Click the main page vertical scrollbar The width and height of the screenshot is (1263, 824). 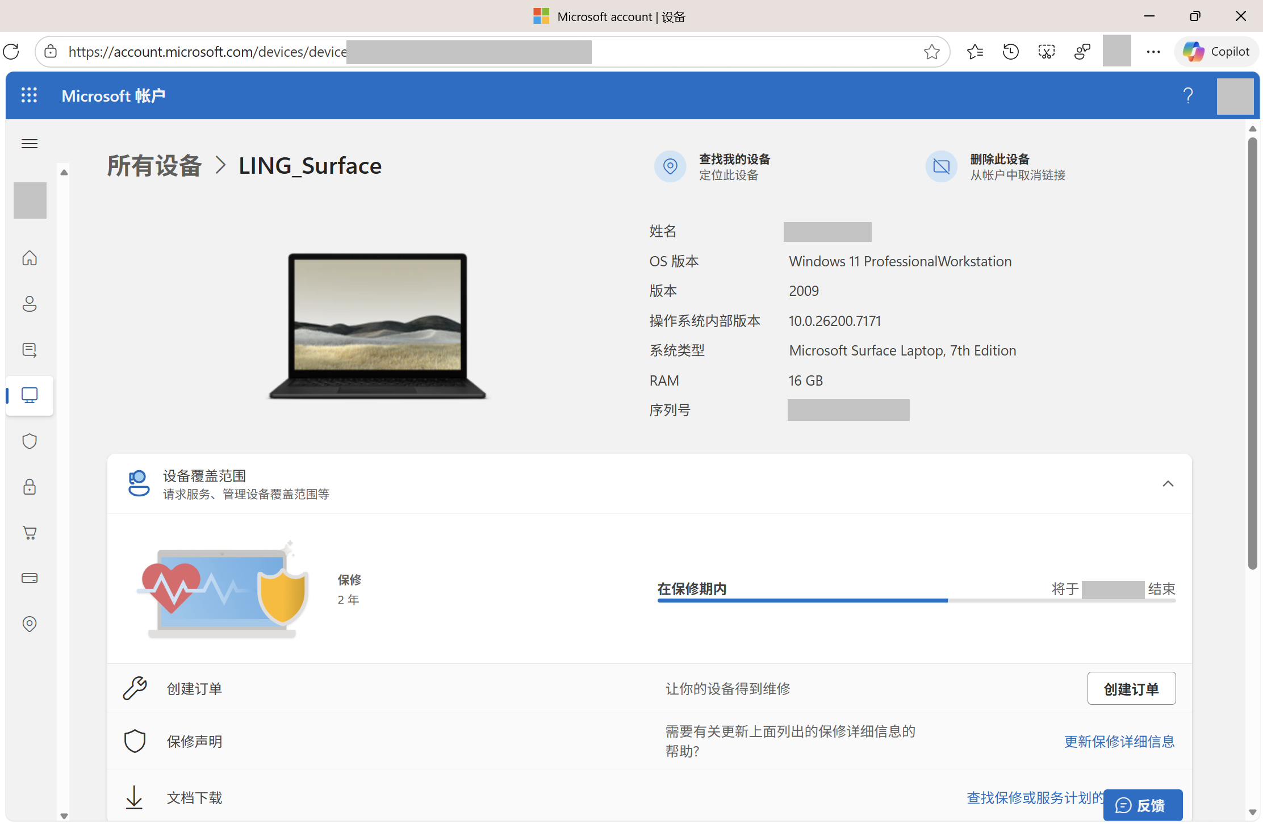pos(1253,352)
